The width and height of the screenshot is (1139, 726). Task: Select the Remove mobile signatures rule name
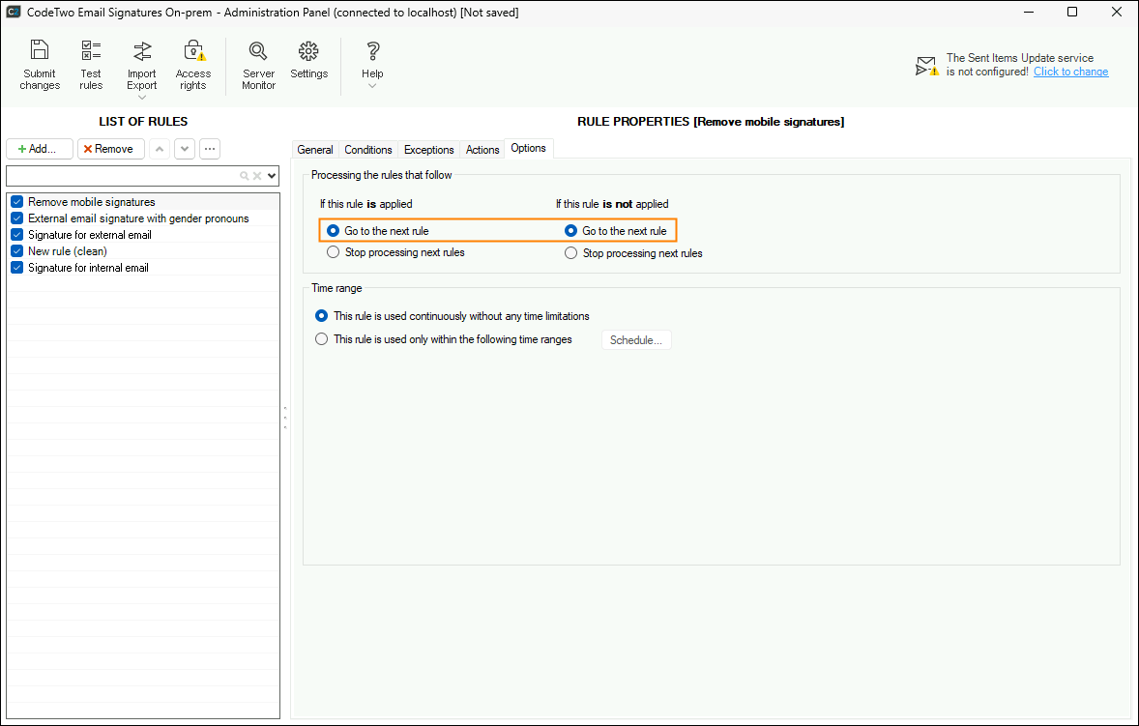pos(92,202)
